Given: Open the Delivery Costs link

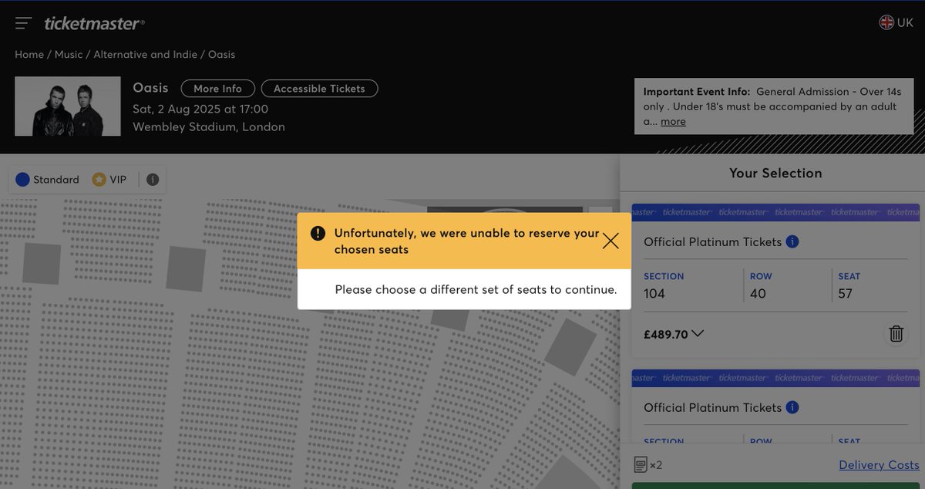Looking at the screenshot, I should tap(879, 464).
